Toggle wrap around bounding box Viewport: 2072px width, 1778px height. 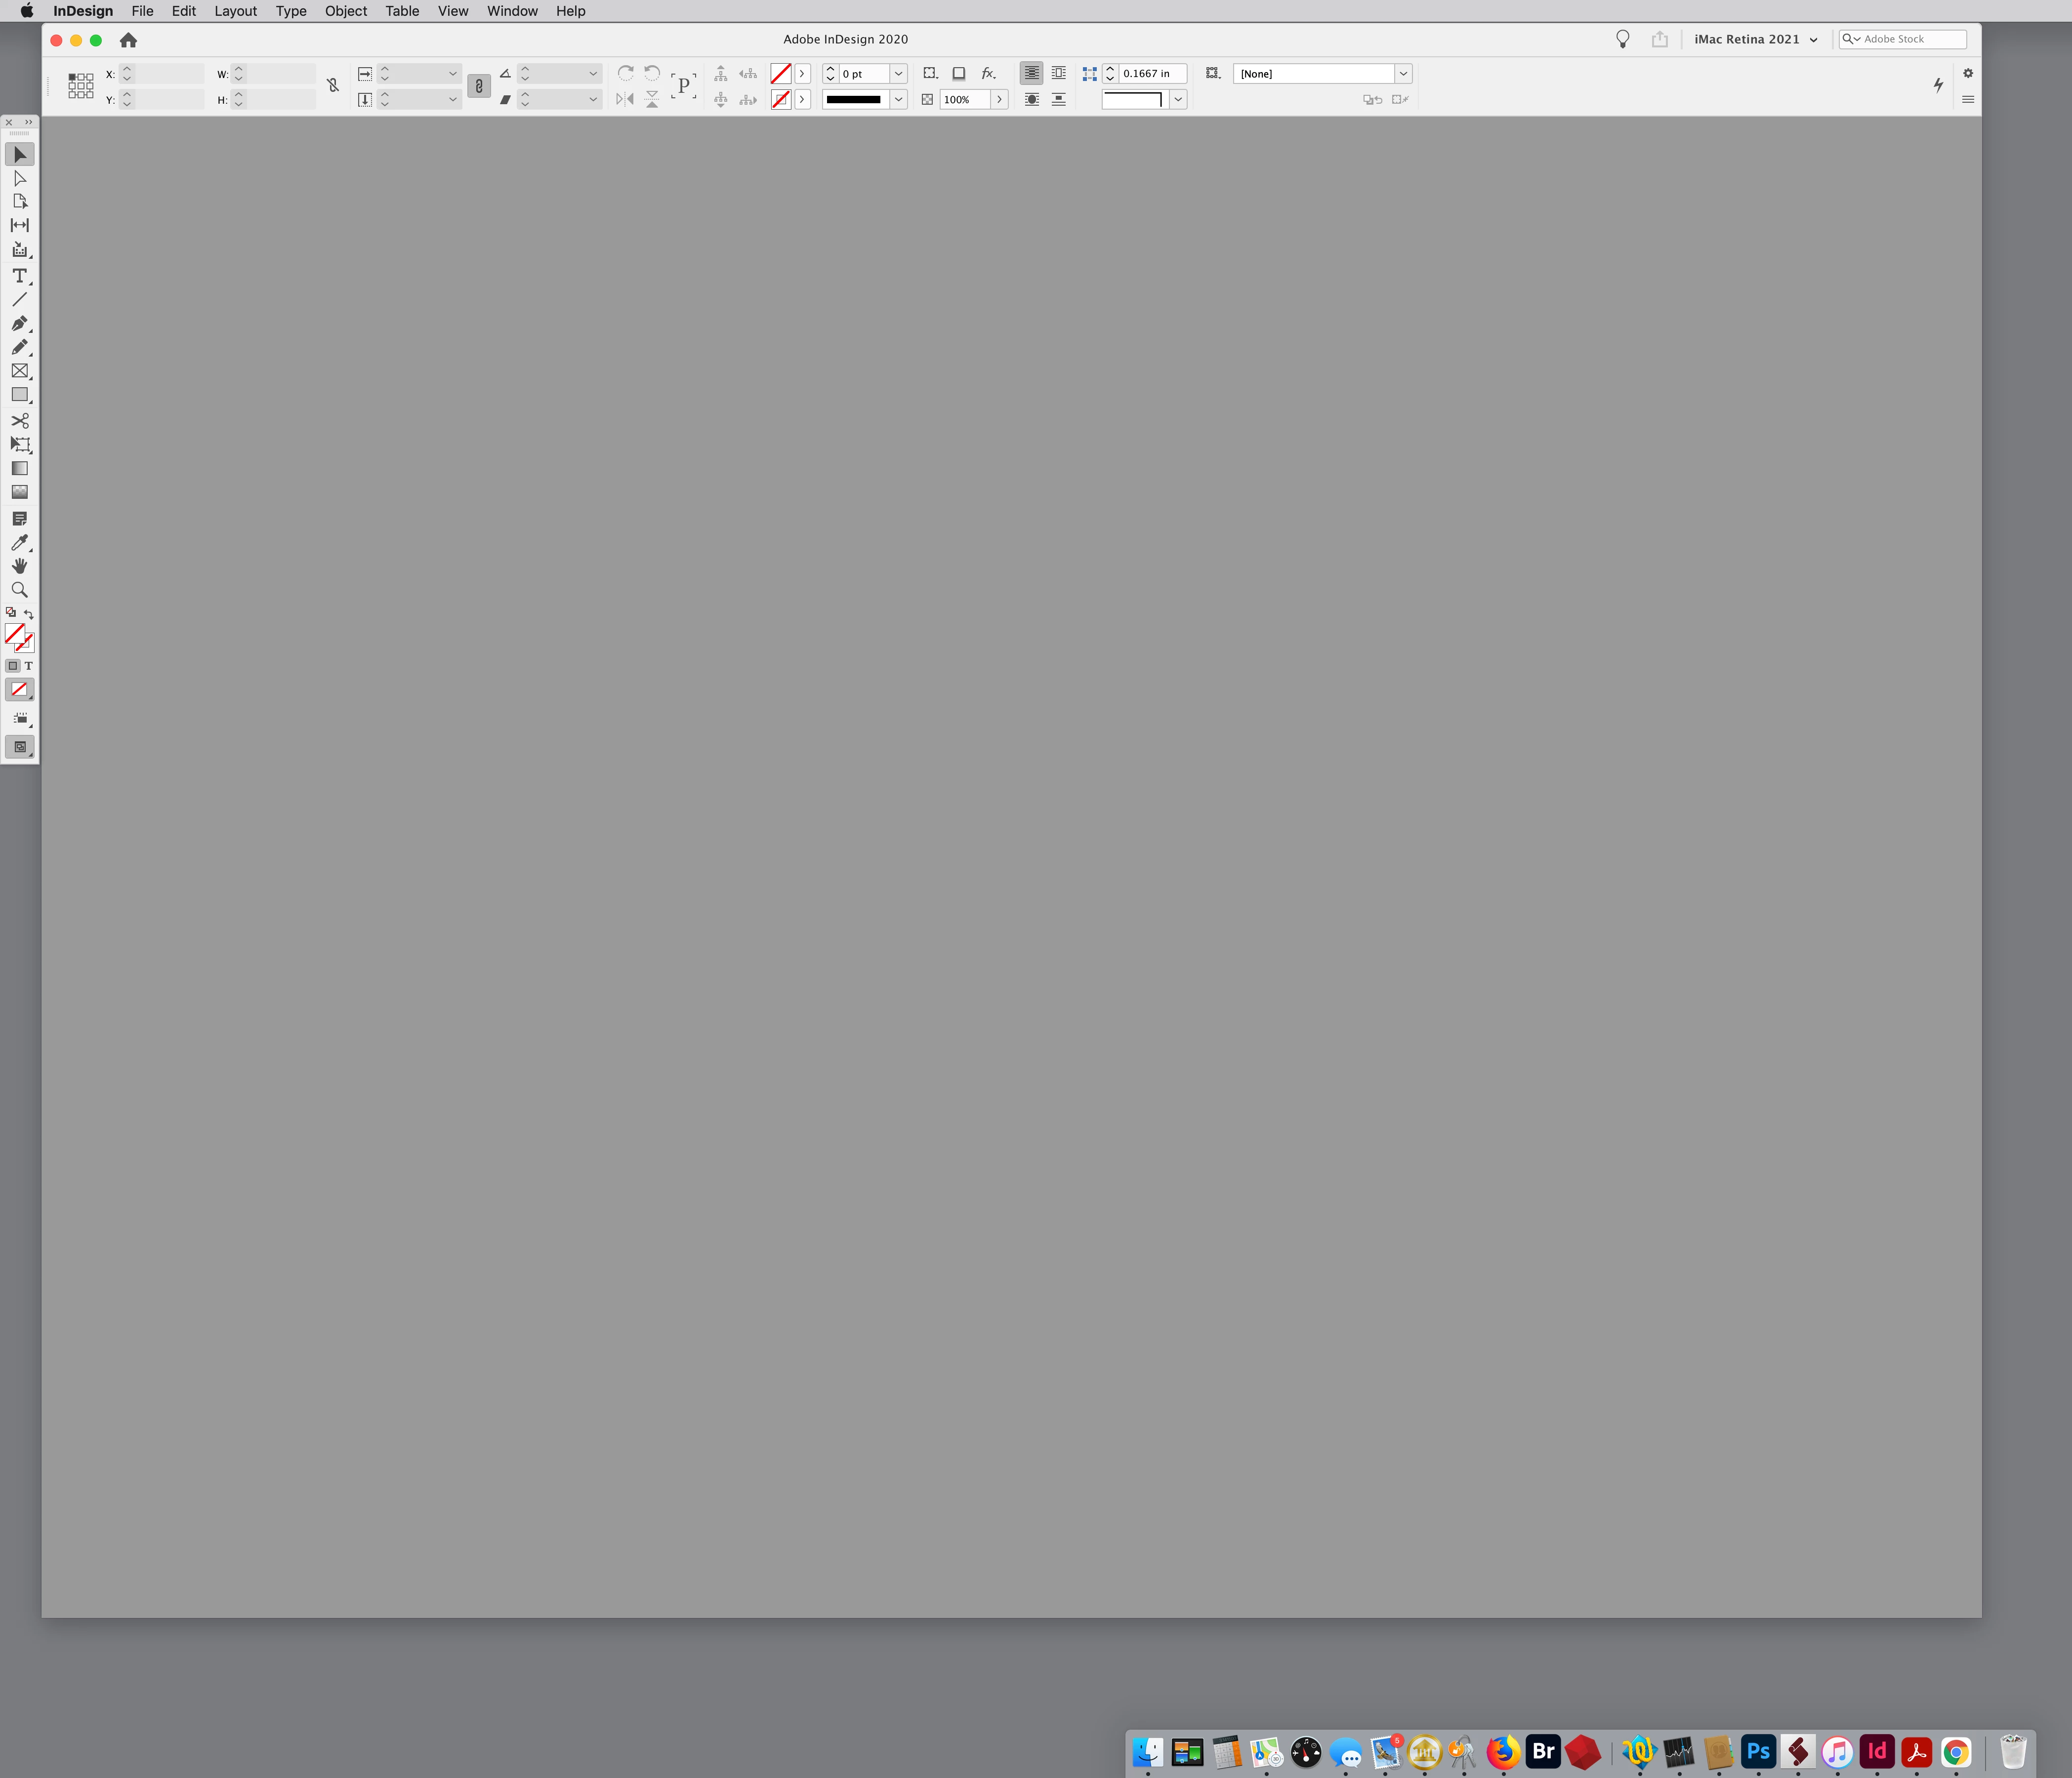[x=1058, y=73]
